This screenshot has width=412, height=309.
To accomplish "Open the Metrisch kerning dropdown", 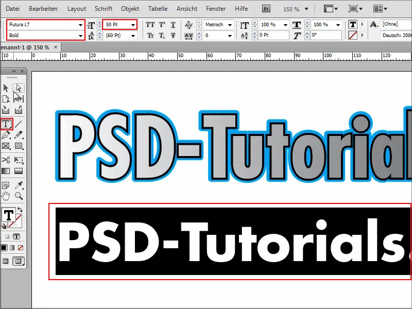I will [230, 25].
